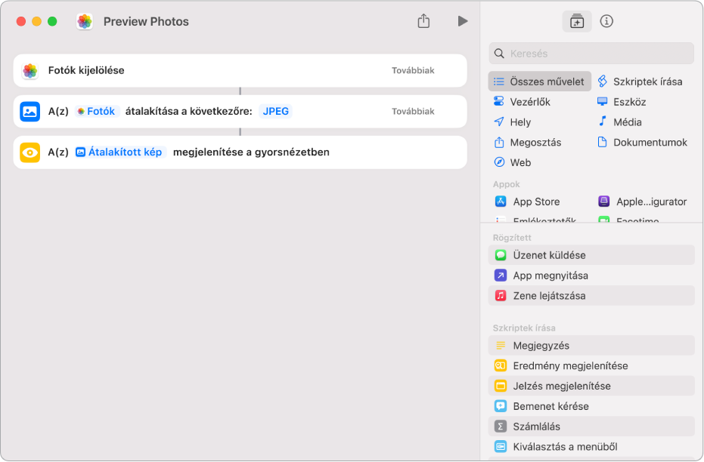Click the Share icon in the toolbar
The image size is (704, 462).
(x=423, y=21)
